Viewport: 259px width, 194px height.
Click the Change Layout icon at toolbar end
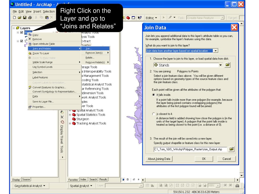[x=237, y=186]
